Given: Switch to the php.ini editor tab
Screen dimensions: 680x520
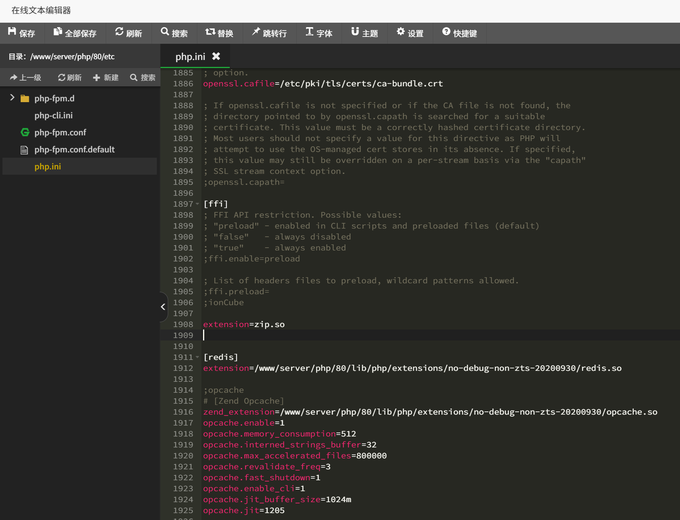Looking at the screenshot, I should click(x=190, y=57).
